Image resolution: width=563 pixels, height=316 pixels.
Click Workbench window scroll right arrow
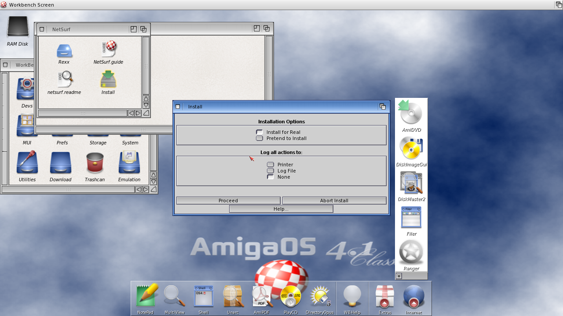(146, 190)
